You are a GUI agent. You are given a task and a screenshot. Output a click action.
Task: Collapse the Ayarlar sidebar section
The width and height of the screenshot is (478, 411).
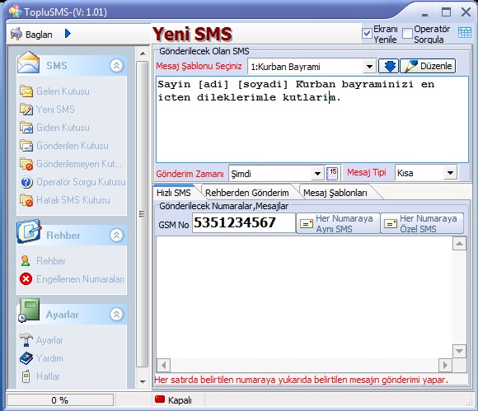point(116,314)
